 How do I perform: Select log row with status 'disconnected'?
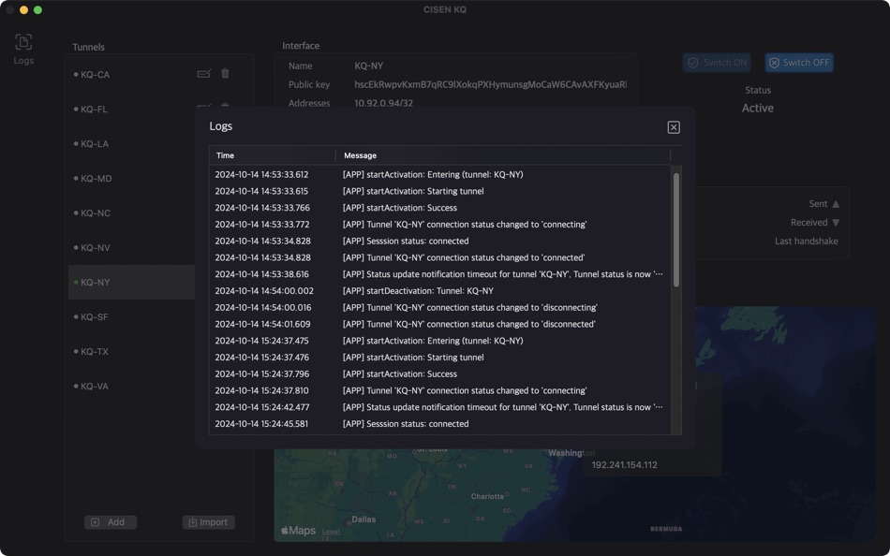click(x=440, y=324)
